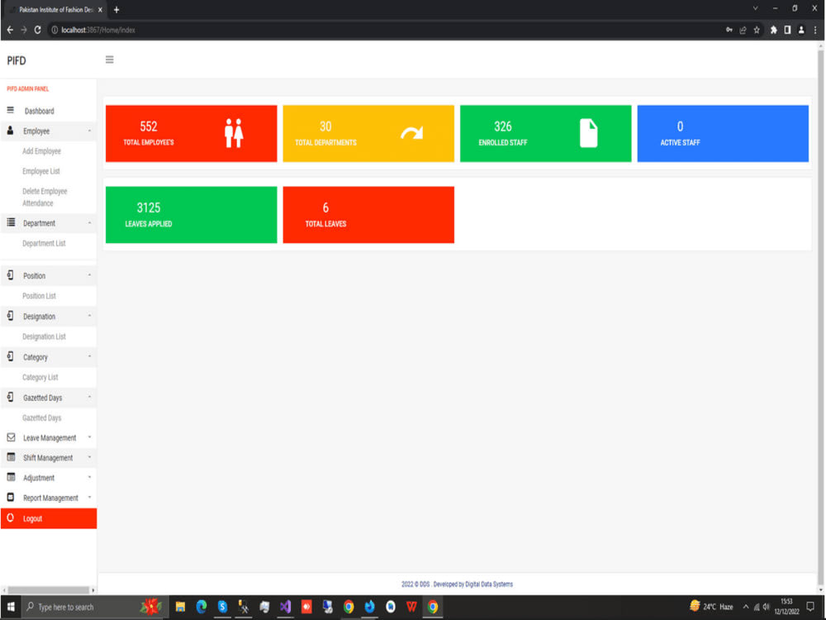Viewport: 826px width, 620px height.
Task: Click the Report Management icon
Action: coord(11,497)
